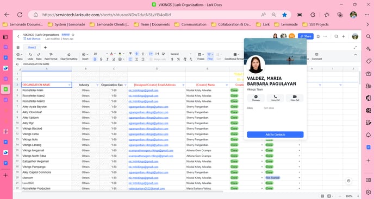Open the cell fill color picker
Screen dimensions: 374x199
[121, 54]
